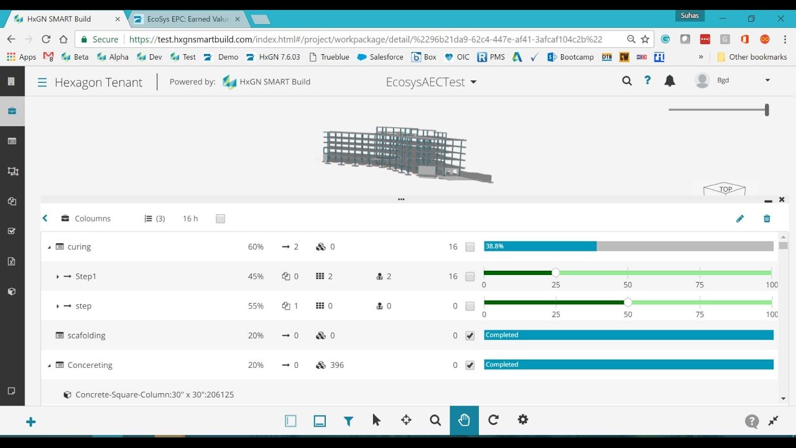Uncheck the Concereting completed checkbox

click(x=470, y=365)
